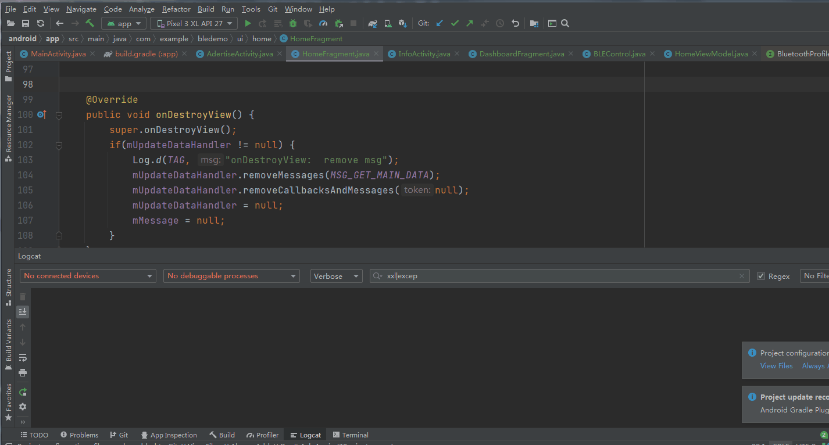The image size is (829, 445).
Task: Uncheck the Regex checkbox
Action: click(761, 276)
